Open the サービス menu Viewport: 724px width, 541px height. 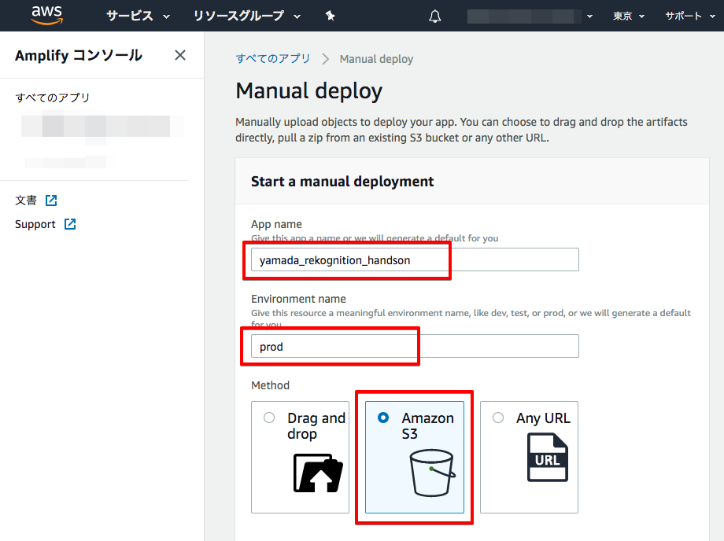pos(138,17)
